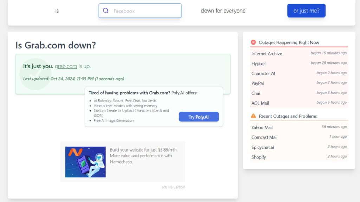Select Comcast Mail recent problem entry

click(264, 137)
